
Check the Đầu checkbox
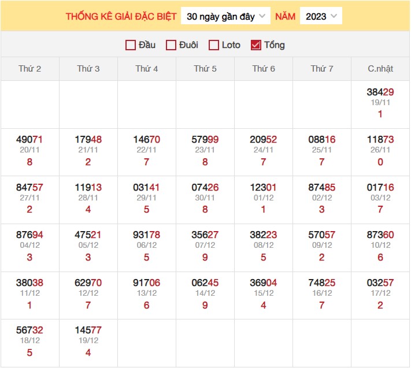coord(131,45)
